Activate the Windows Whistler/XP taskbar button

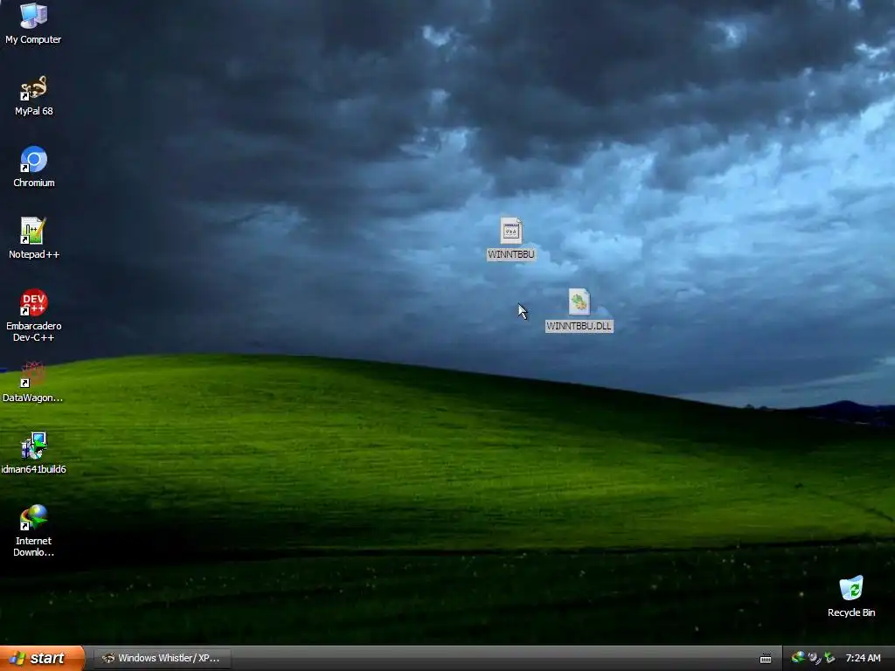[x=162, y=658]
